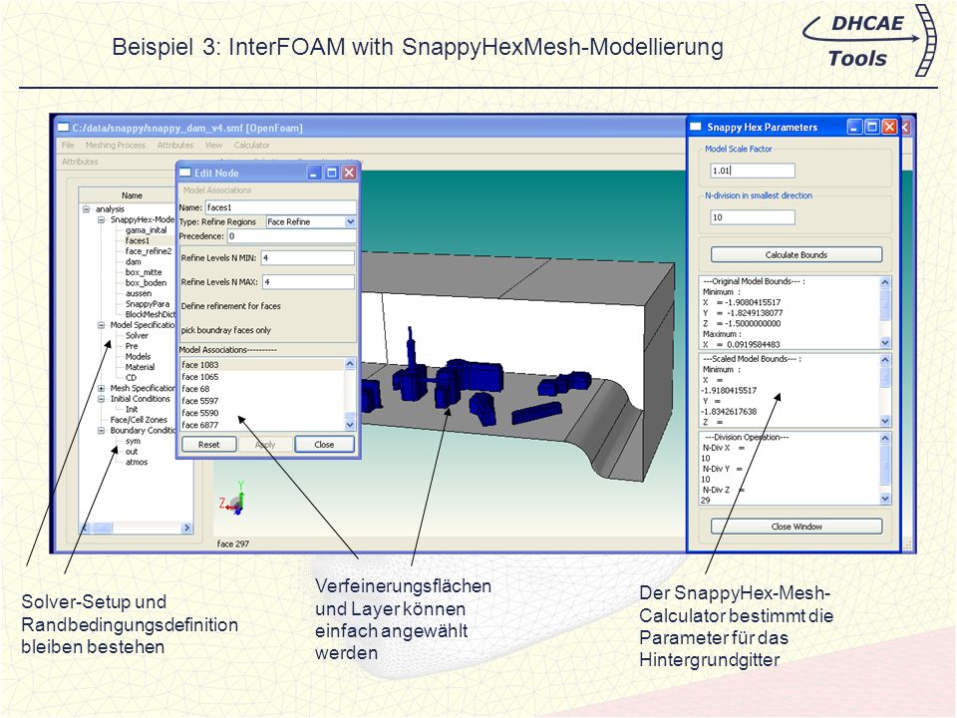This screenshot has height=718, width=957.
Task: Collapse the Model Specification node
Action: (x=102, y=325)
